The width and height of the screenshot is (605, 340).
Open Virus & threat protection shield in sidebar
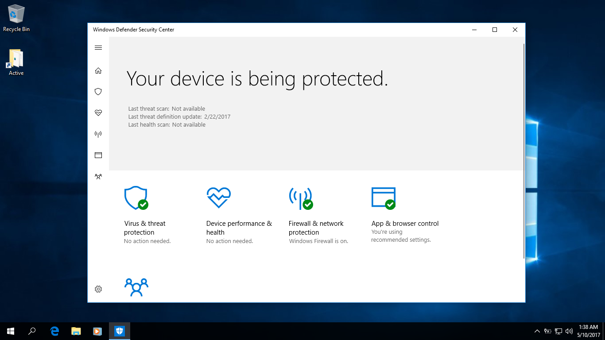tap(98, 92)
